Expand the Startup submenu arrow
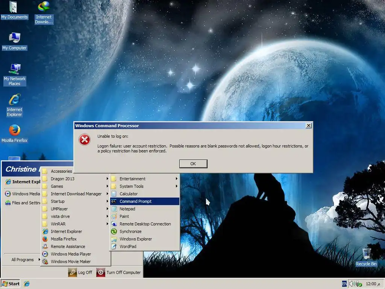385x289 pixels. point(107,201)
